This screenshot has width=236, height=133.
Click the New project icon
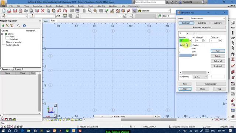click(4, 11)
